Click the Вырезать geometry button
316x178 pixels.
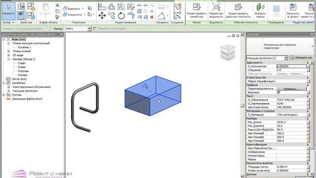click(72, 9)
